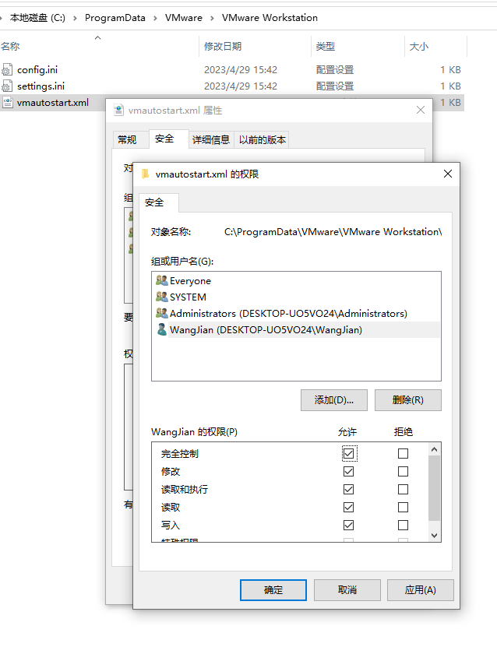
Task: Click 本地磁盘 (C:) in breadcrumb
Action: 37,18
